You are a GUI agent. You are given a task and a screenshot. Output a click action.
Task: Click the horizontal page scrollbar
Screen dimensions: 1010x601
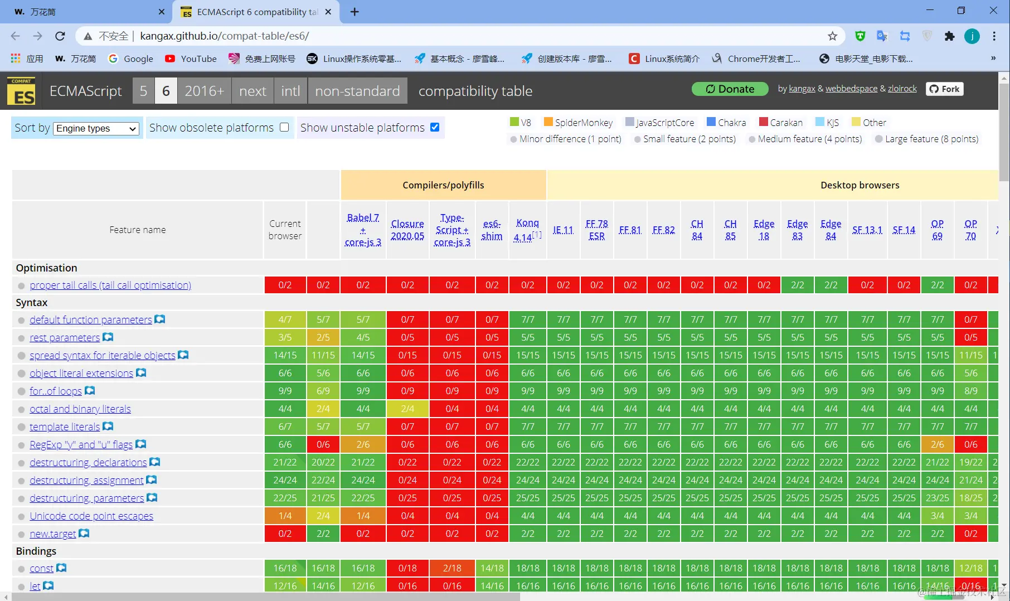265,597
